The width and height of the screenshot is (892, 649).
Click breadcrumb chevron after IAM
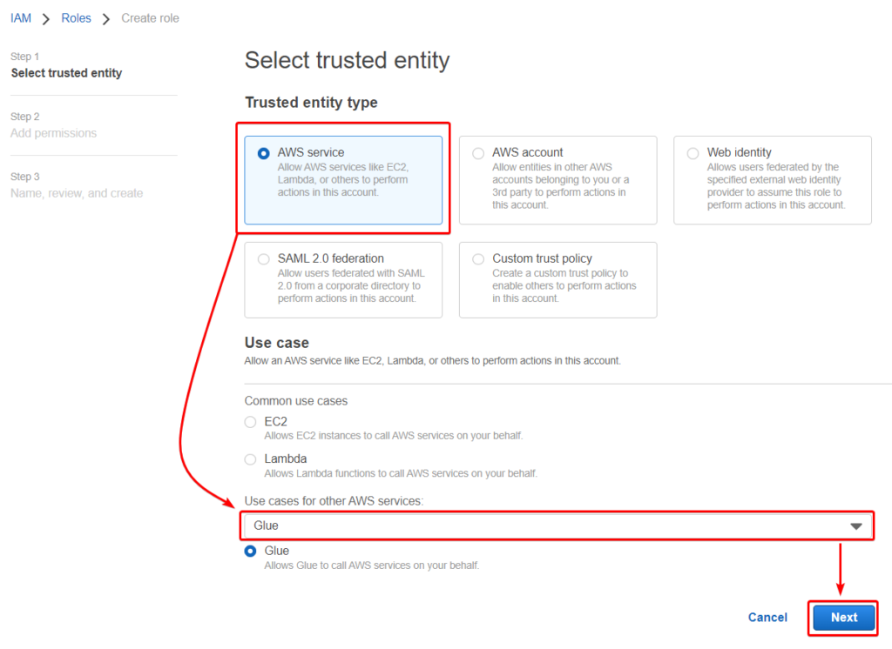click(46, 19)
